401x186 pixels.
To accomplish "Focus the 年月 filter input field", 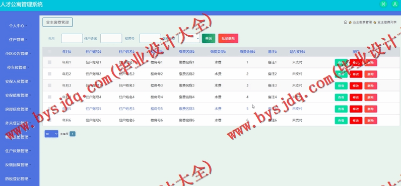I will [x=72, y=38].
